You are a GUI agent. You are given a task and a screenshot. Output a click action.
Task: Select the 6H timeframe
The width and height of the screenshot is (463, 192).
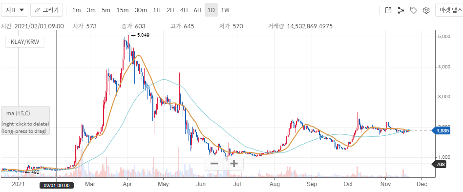tap(197, 10)
